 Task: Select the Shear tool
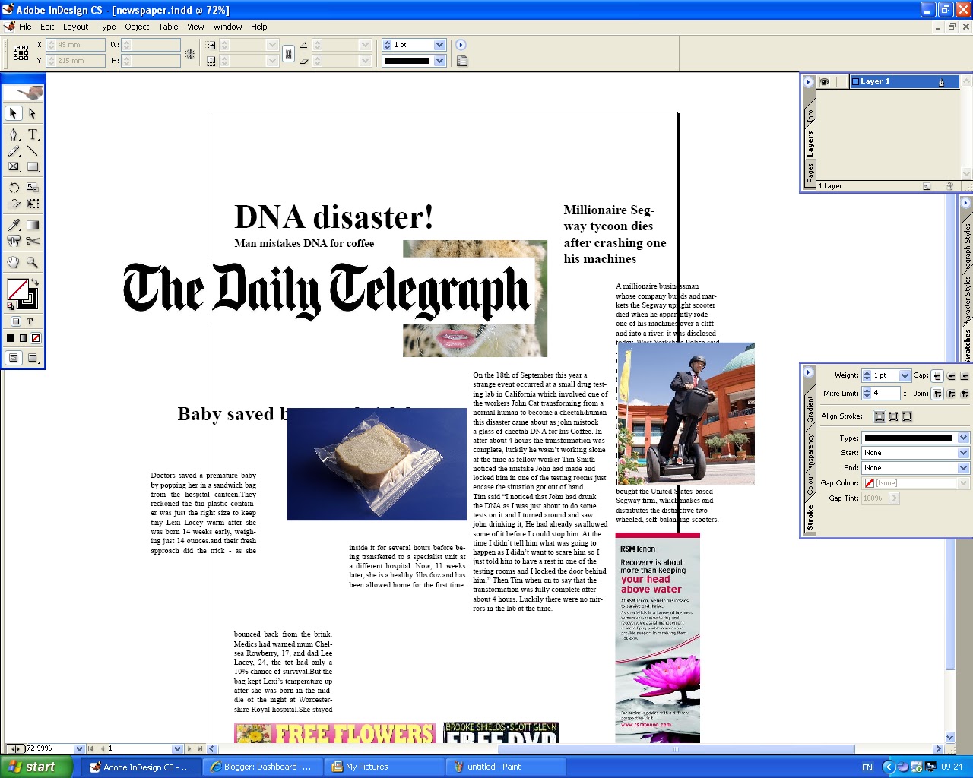pos(14,204)
